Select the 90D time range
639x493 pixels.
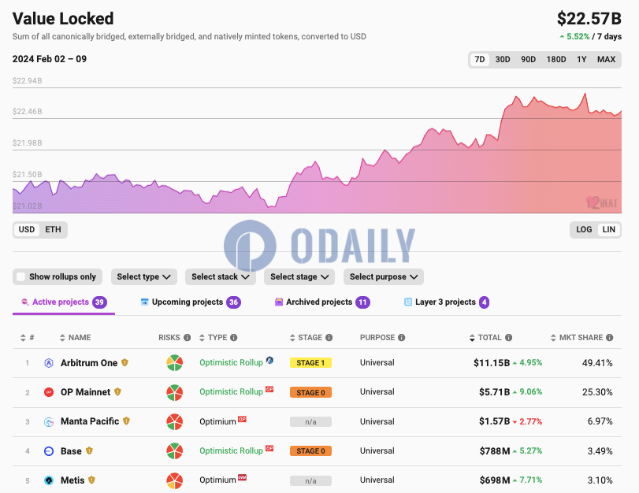coord(528,60)
